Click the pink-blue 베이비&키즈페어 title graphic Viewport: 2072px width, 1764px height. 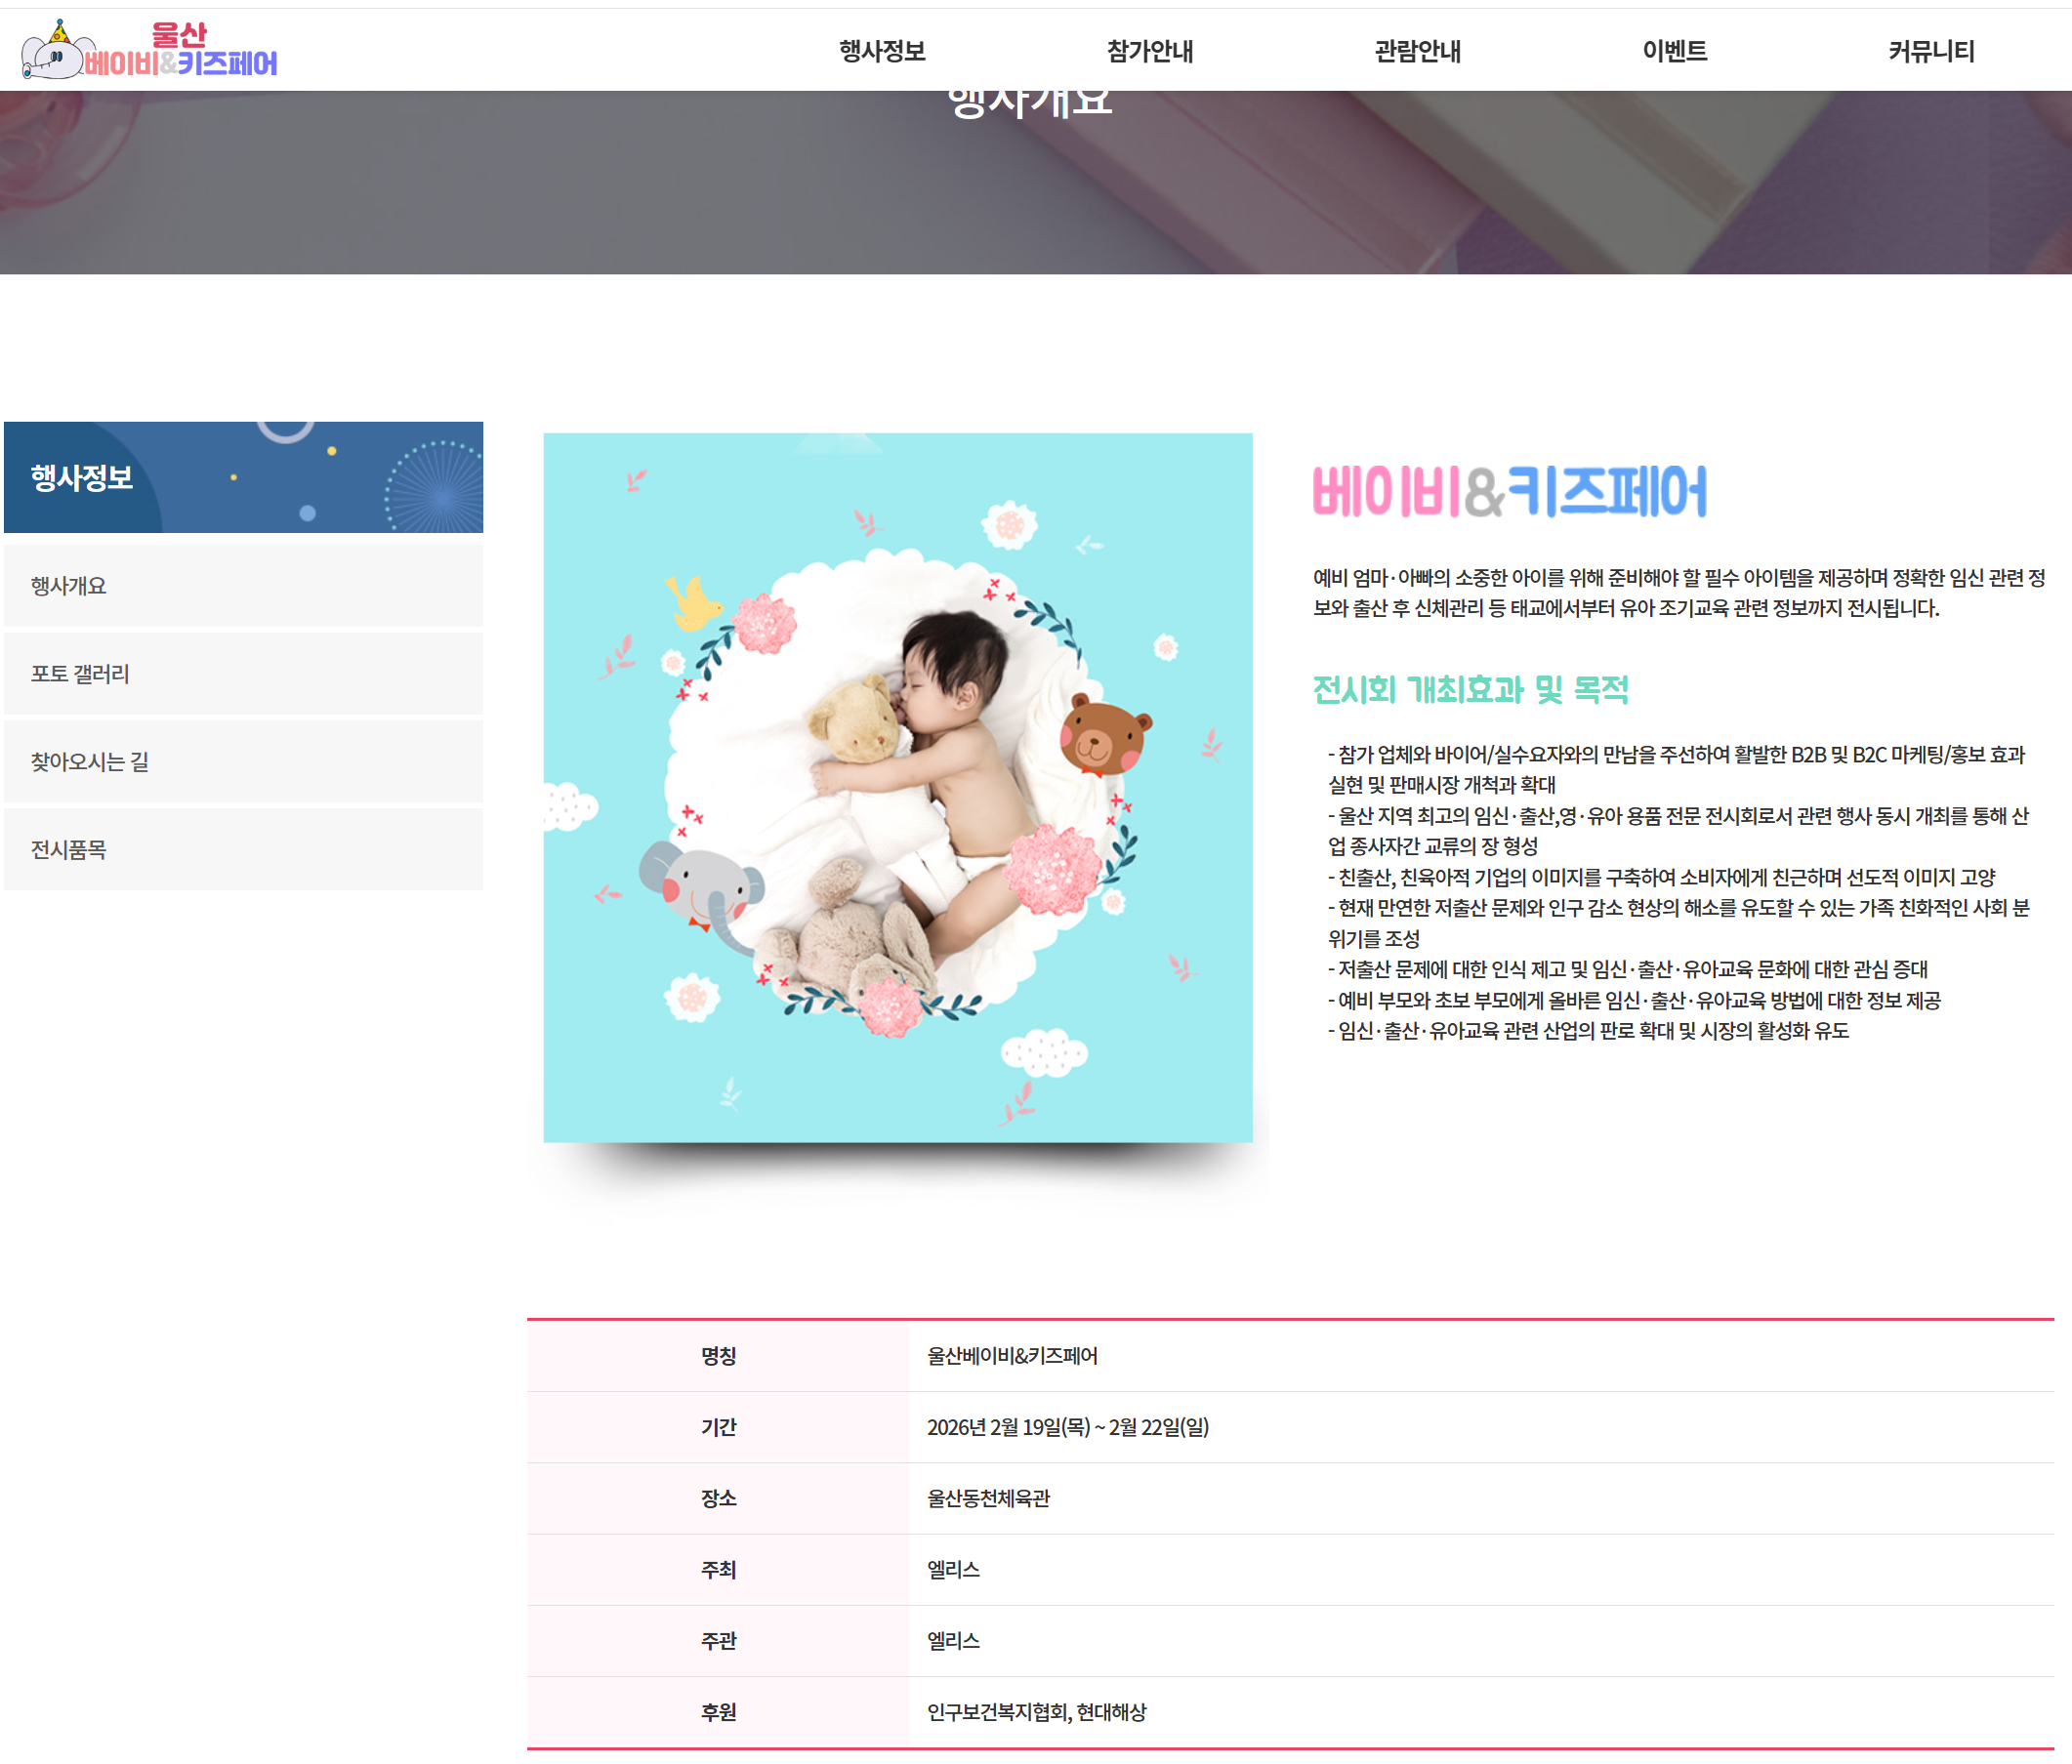1508,492
